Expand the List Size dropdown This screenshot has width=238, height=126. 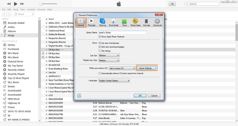pos(109,55)
